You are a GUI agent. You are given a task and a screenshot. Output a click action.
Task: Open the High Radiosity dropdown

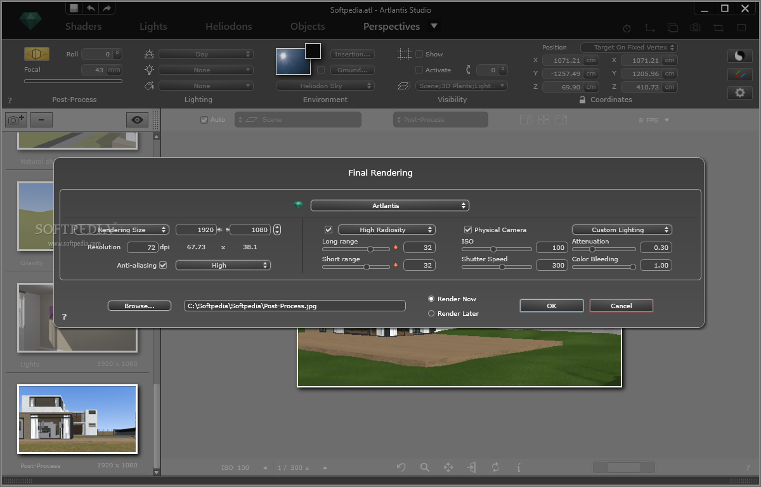click(x=387, y=230)
